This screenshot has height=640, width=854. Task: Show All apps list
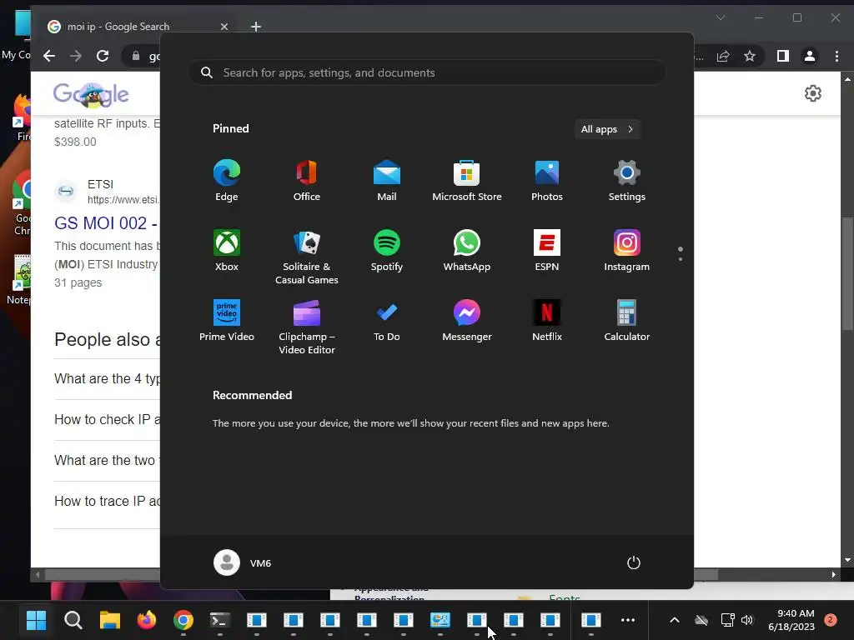(607, 129)
